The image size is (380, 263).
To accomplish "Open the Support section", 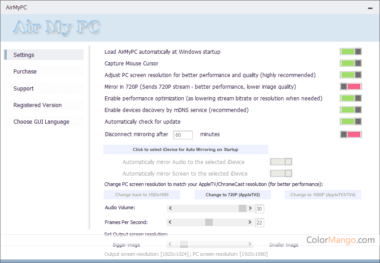I will click(x=44, y=88).
